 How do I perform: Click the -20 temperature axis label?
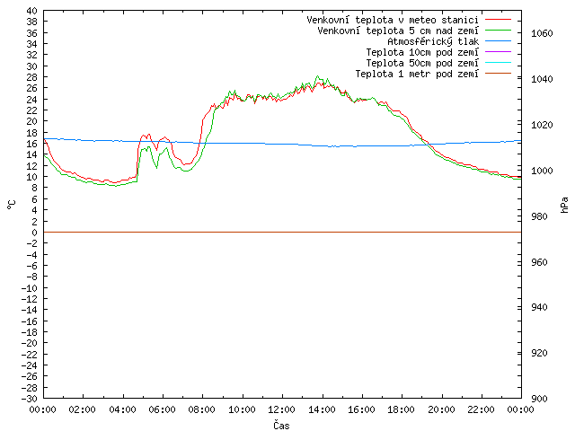click(30, 343)
